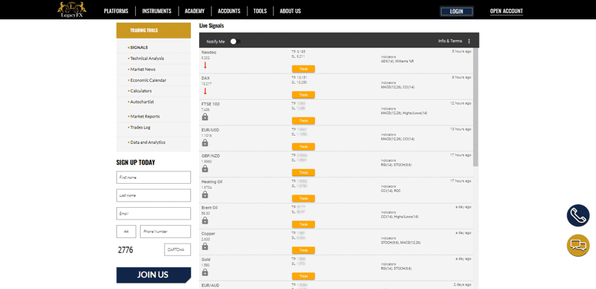Click the EUR/AUD signal name

coord(210,286)
